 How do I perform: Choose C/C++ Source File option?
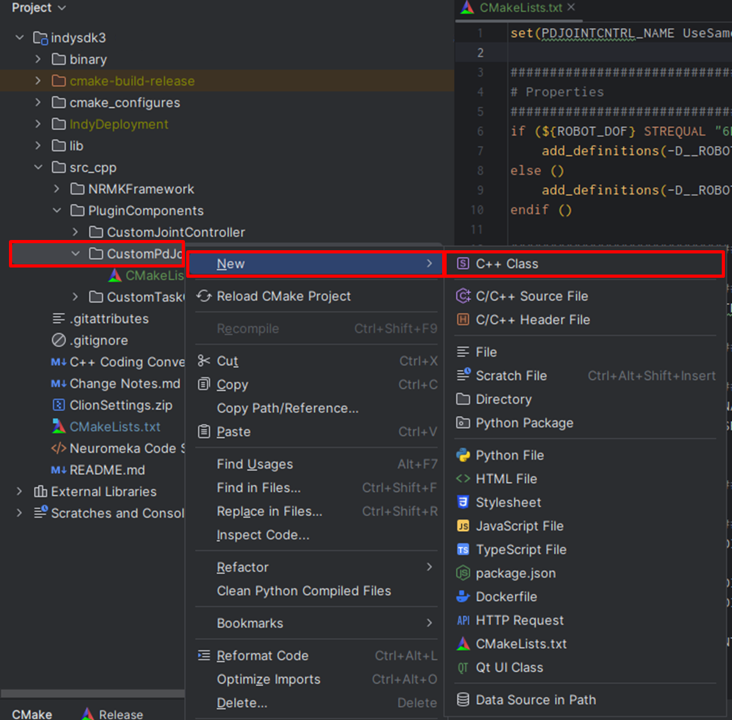tap(584, 296)
